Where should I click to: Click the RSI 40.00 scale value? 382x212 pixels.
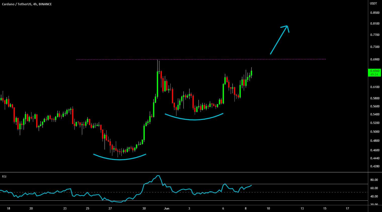click(x=374, y=196)
